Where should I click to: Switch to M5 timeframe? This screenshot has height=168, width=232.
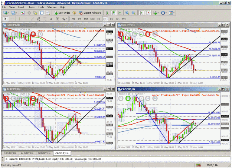[x=80, y=19]
